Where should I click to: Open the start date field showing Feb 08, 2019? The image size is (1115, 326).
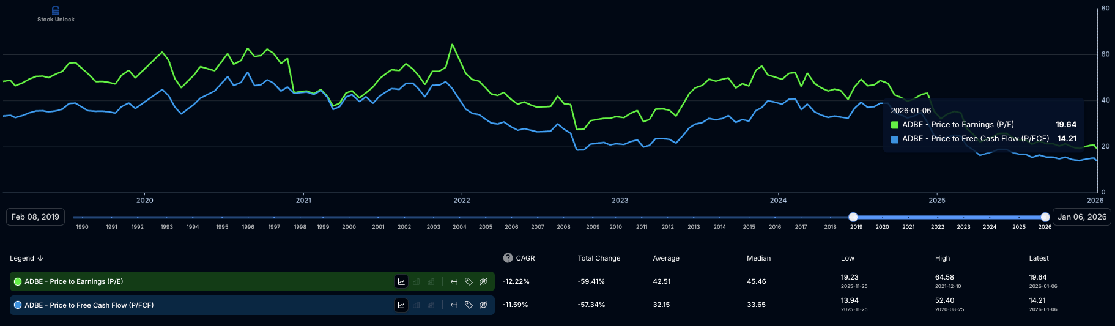coord(35,217)
